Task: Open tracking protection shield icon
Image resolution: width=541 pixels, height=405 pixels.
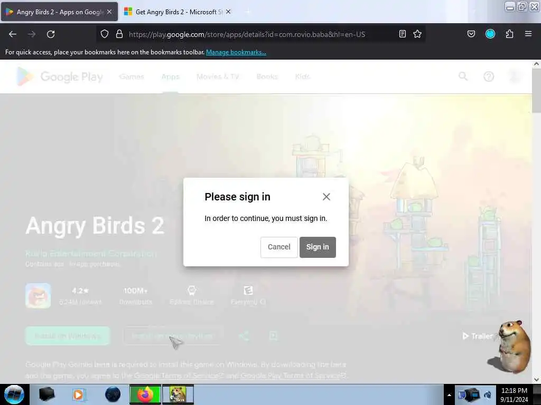Action: 105,34
